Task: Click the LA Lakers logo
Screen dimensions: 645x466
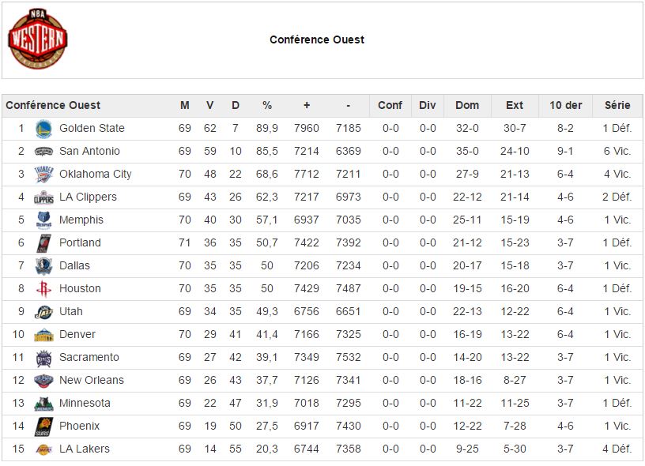Action: coord(43,449)
